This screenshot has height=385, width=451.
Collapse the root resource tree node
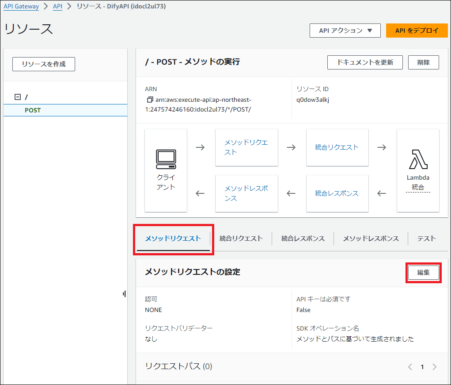click(x=18, y=97)
